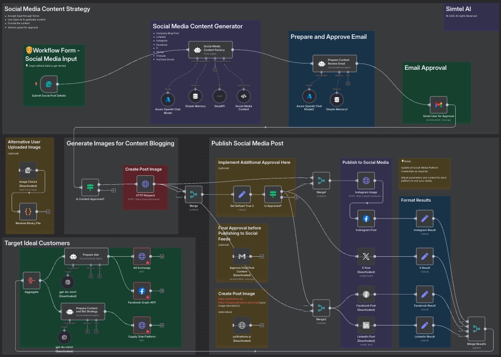Select the X Post deactivated node
This screenshot has width=501, height=357.
(366, 256)
